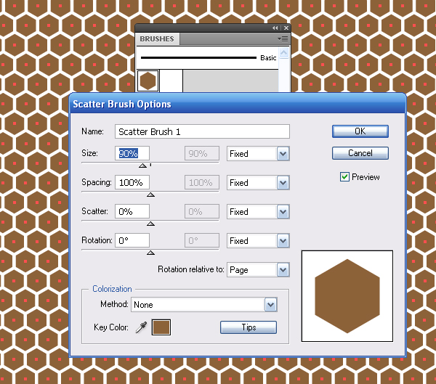Click the Tips button

coord(249,327)
